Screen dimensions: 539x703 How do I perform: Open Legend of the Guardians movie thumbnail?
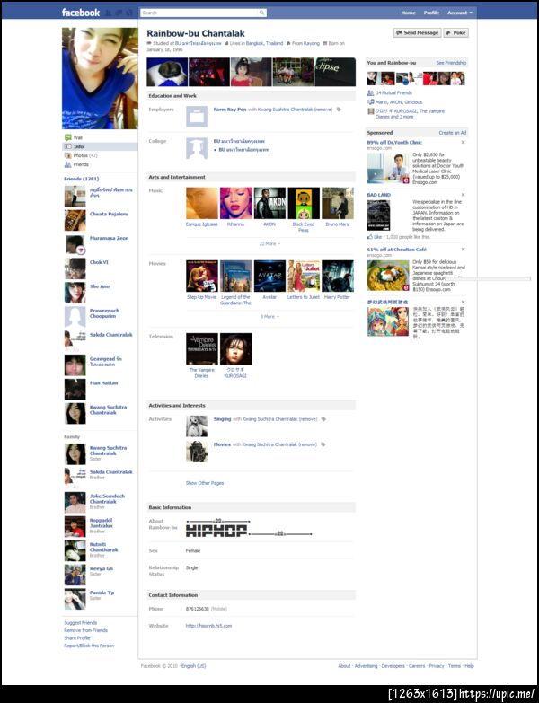click(236, 277)
